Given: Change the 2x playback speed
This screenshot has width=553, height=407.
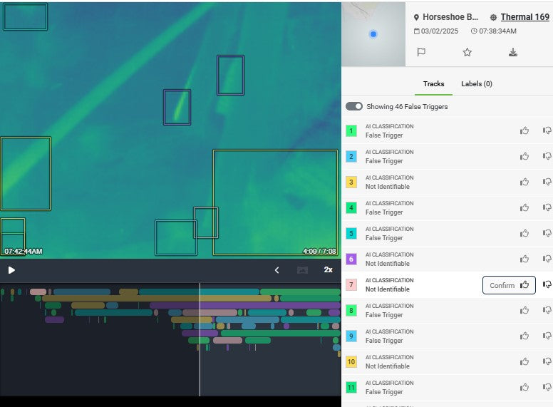Looking at the screenshot, I should point(328,270).
